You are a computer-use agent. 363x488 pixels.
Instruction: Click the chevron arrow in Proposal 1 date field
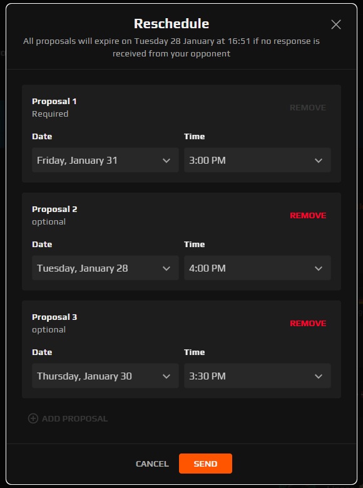(166, 161)
